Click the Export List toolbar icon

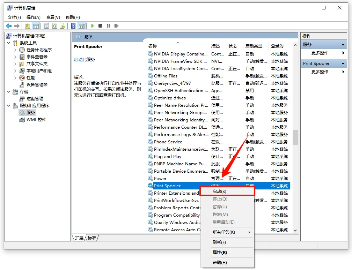[x=63, y=26]
